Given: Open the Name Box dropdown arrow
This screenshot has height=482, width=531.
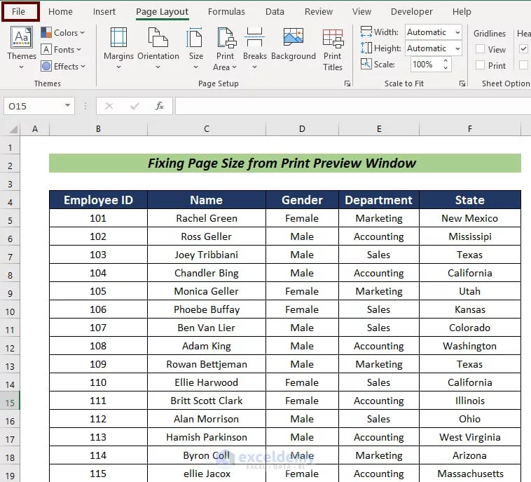Looking at the screenshot, I should tap(68, 106).
